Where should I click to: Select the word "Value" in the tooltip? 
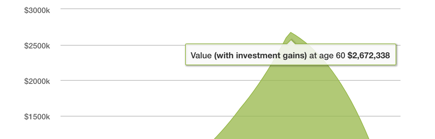pos(201,55)
